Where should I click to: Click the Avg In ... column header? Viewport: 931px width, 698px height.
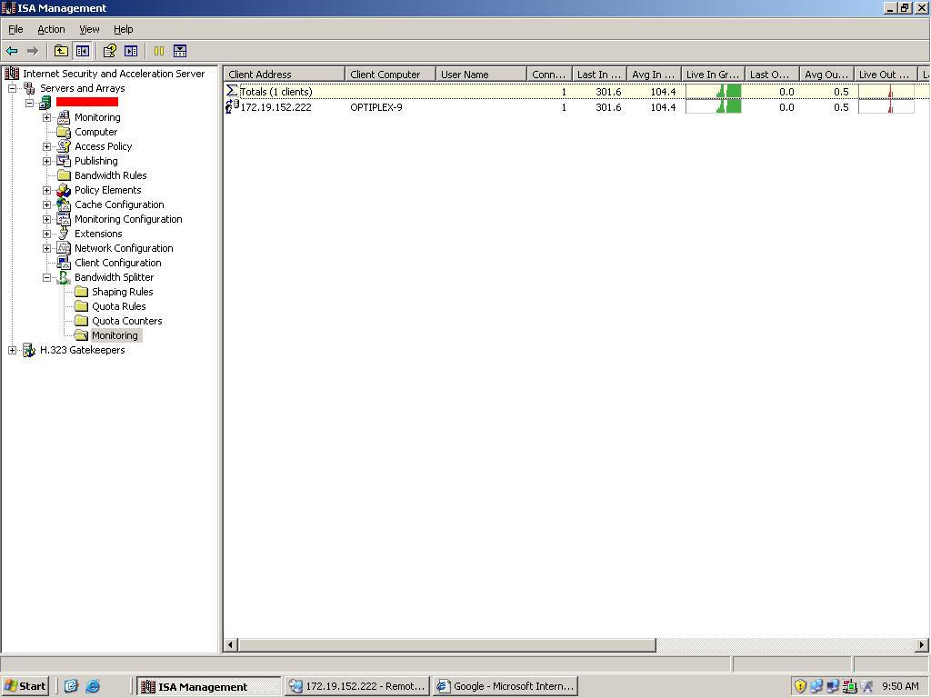654,75
